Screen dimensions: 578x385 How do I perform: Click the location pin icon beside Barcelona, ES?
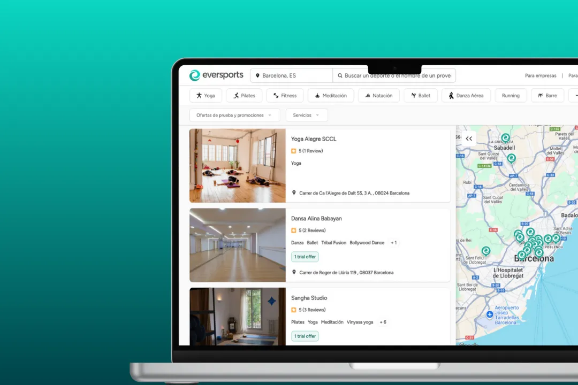[x=257, y=75]
